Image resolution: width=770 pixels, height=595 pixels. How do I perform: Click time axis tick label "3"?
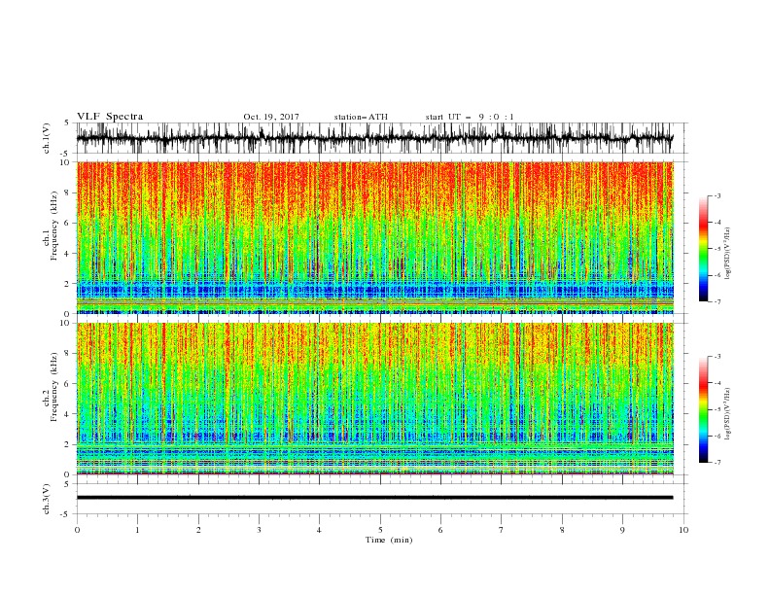(x=260, y=530)
